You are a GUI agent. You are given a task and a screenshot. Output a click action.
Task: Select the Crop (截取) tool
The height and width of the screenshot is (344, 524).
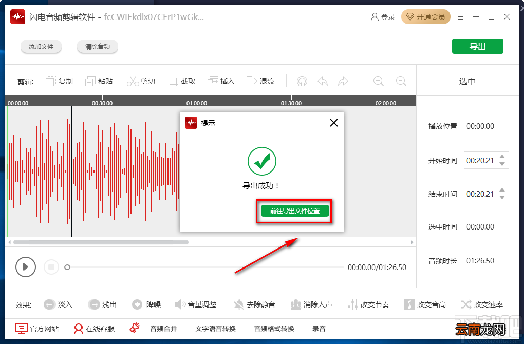[x=181, y=81]
